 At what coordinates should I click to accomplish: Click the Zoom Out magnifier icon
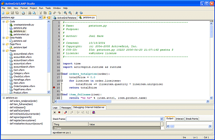coord(70,13)
